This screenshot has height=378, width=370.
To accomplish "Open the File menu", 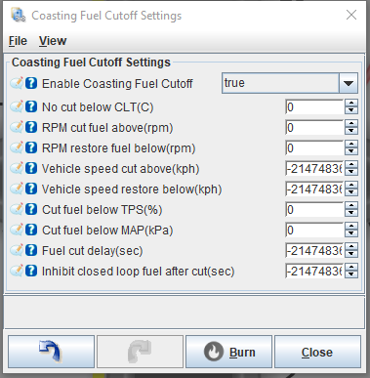I will 18,41.
